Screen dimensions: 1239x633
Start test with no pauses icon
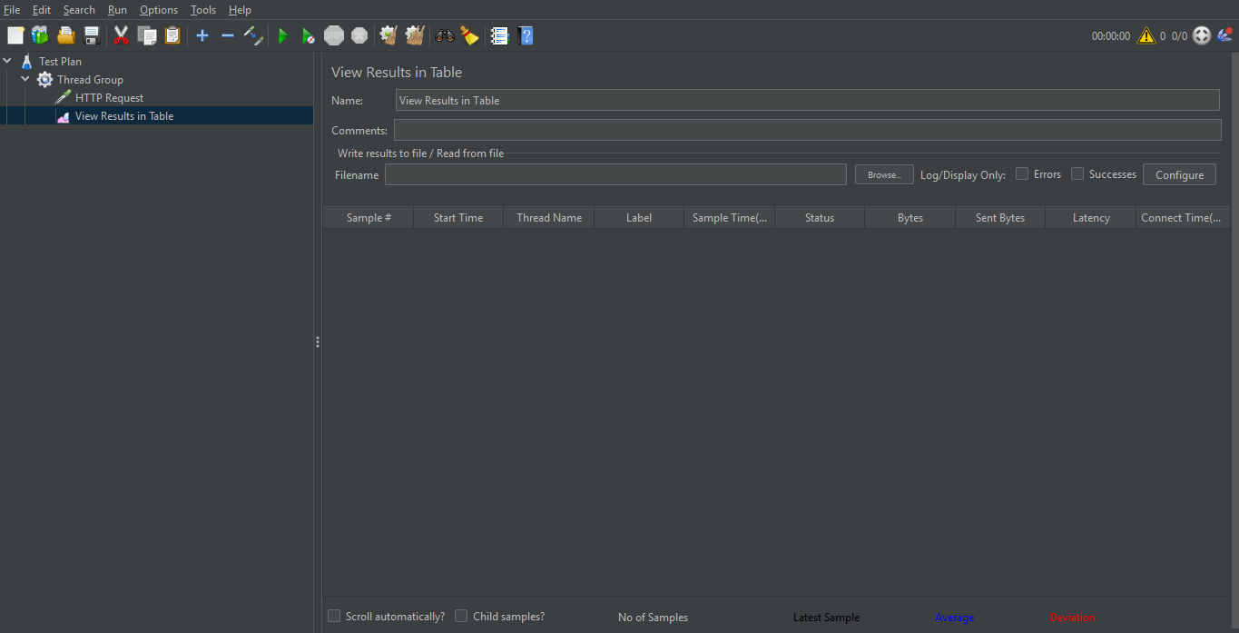309,35
